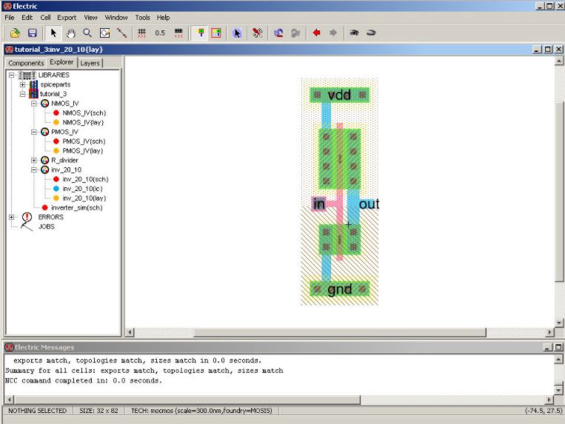Toggle the click/select arrow mode
Screen dimensions: 565x424
53,33
